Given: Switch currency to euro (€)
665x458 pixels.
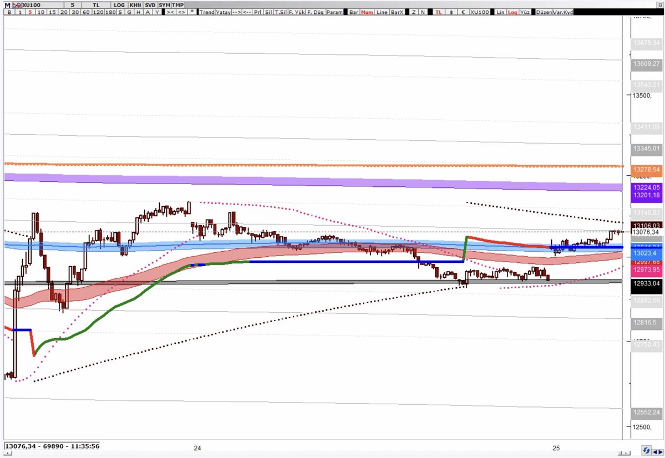Looking at the screenshot, I should (x=464, y=12).
